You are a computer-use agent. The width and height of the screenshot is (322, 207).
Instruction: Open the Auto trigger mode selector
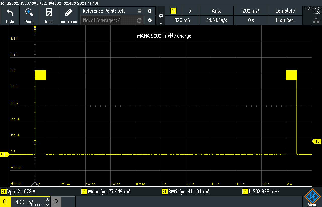(x=216, y=11)
